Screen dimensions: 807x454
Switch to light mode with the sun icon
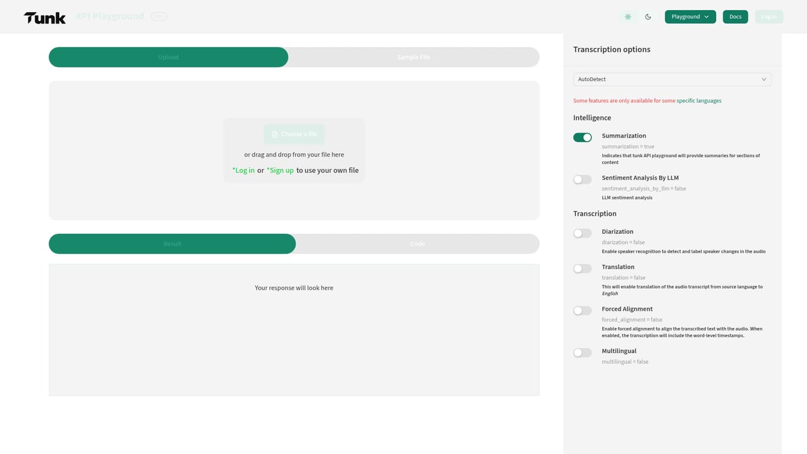pyautogui.click(x=628, y=17)
